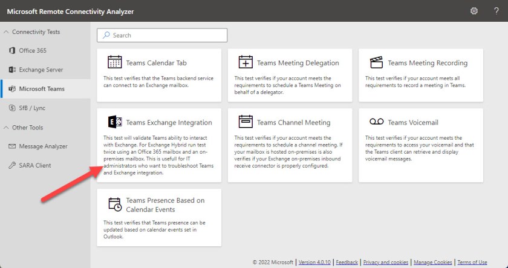The image size is (508, 268).
Task: Click the Microsoft Teams sidebar icon
Action: [x=12, y=89]
